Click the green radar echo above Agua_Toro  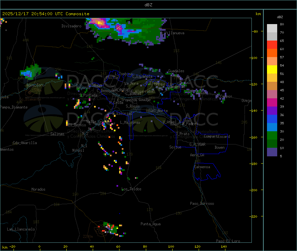coord(30,72)
